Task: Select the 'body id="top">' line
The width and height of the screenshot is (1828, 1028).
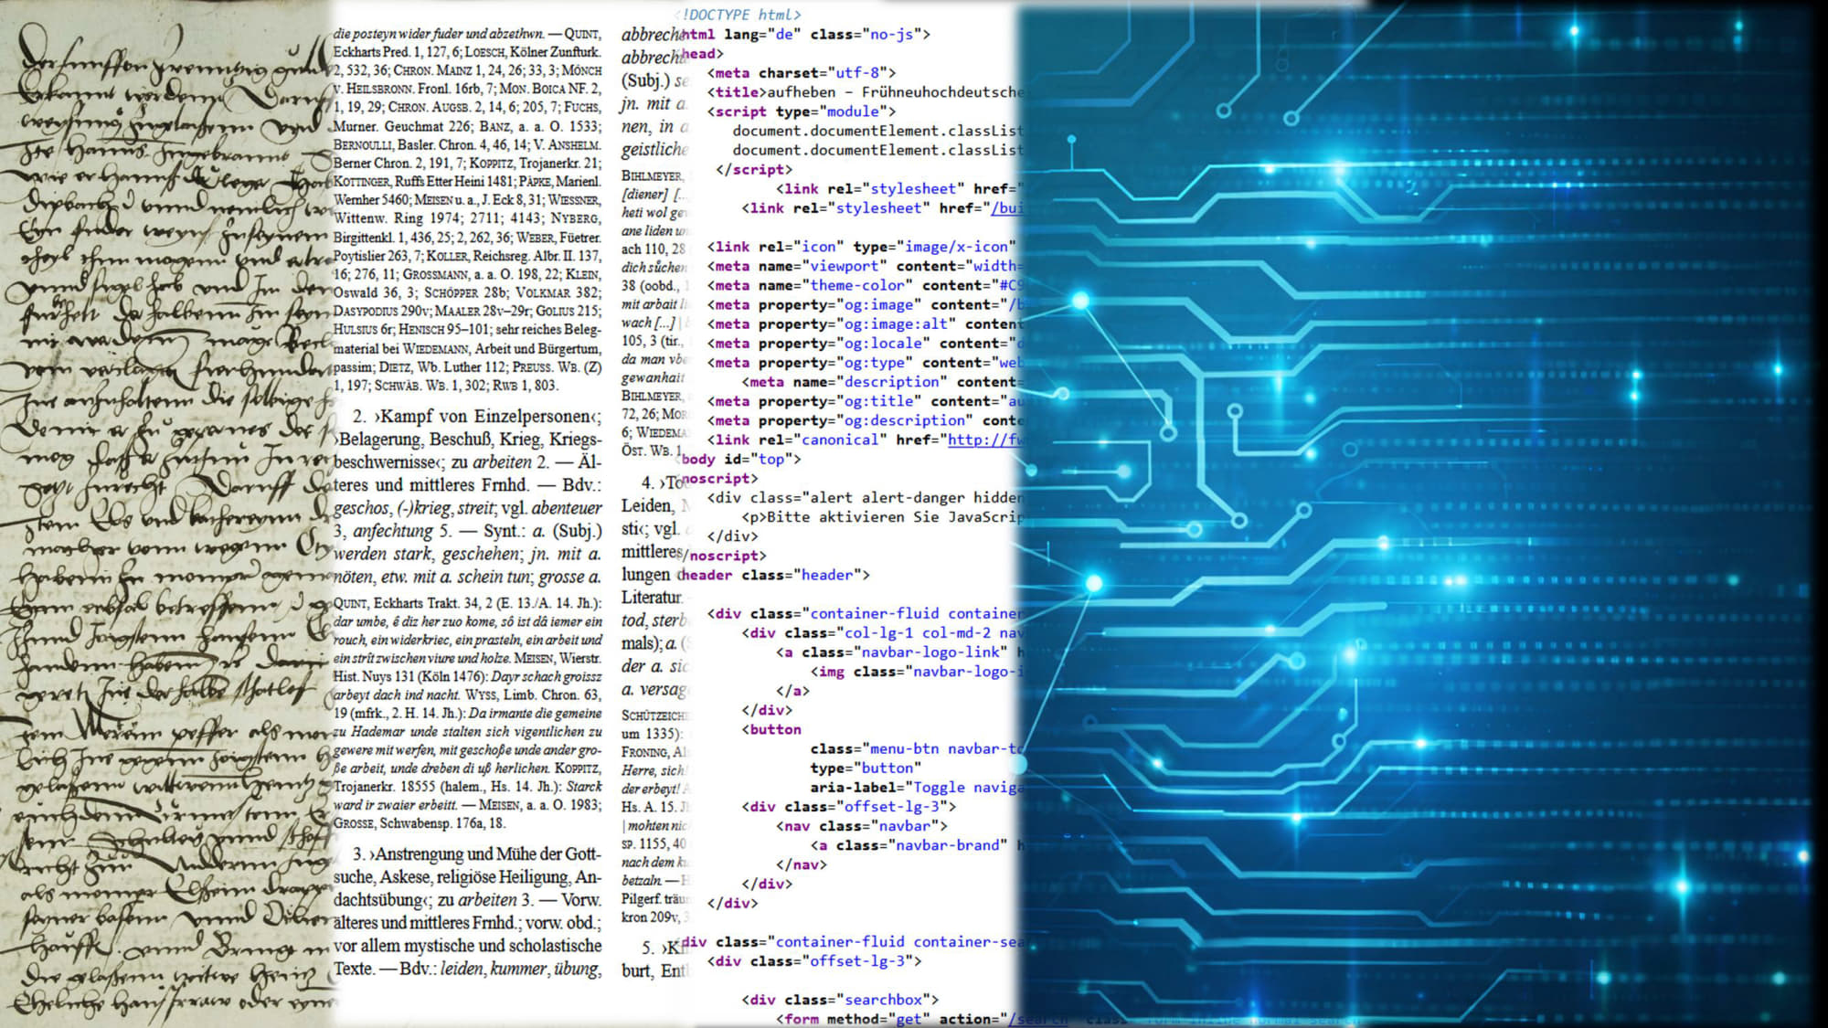Action: (x=741, y=459)
